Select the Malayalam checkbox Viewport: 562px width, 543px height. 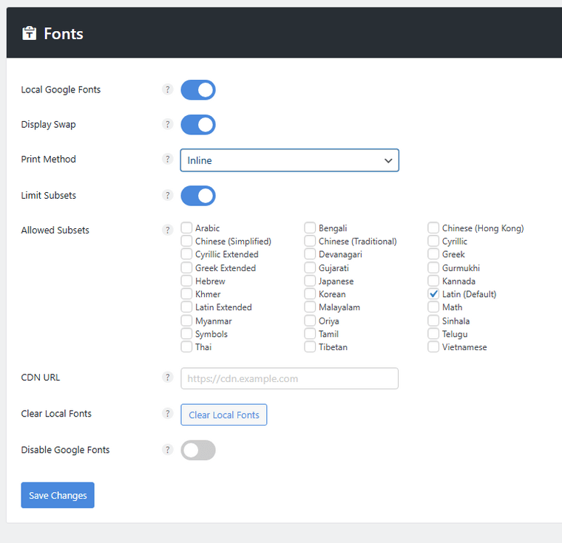coord(310,307)
